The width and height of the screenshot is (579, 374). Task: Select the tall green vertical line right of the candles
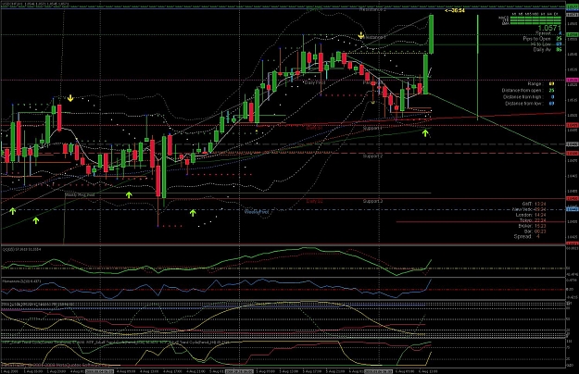477,68
